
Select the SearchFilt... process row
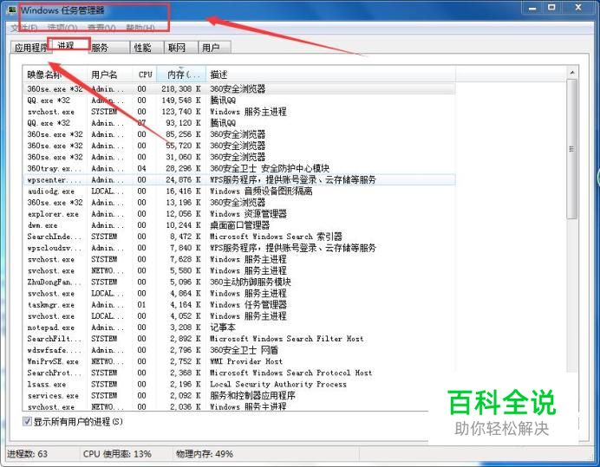click(x=239, y=339)
